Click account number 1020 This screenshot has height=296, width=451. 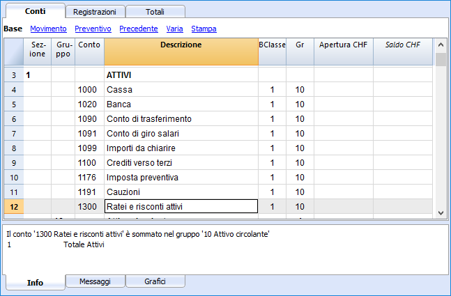(89, 104)
